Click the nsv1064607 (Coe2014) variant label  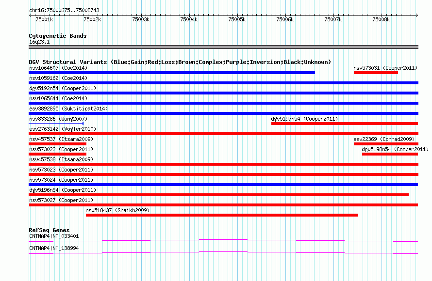point(58,68)
